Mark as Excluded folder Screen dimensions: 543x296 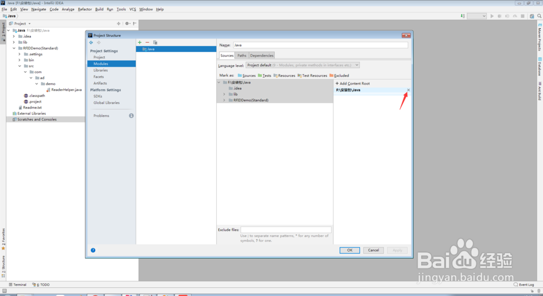click(x=339, y=75)
